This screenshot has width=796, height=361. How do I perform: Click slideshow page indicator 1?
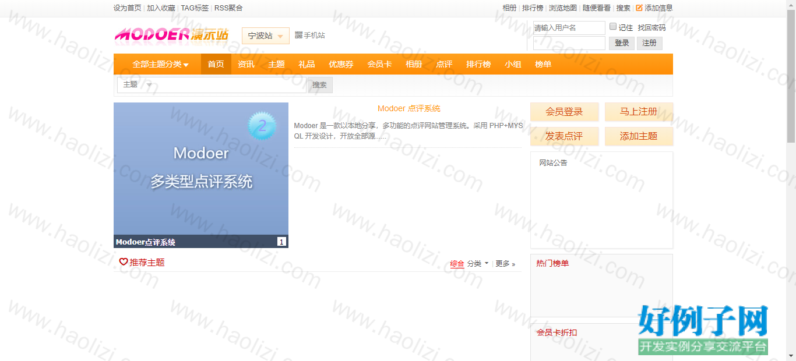281,242
